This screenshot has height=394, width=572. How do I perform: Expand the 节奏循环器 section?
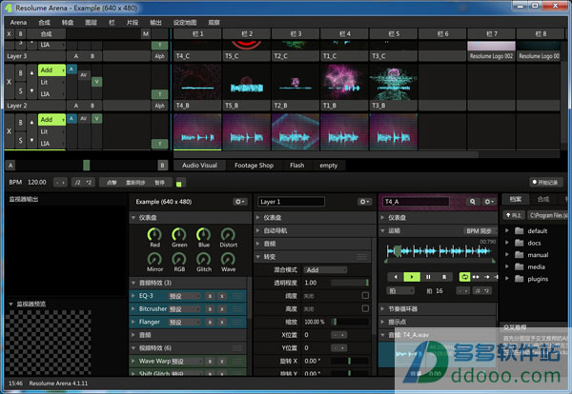382,308
